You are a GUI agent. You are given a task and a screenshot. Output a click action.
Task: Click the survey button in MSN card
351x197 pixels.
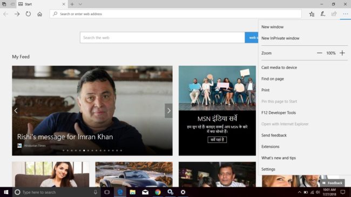click(x=217, y=140)
